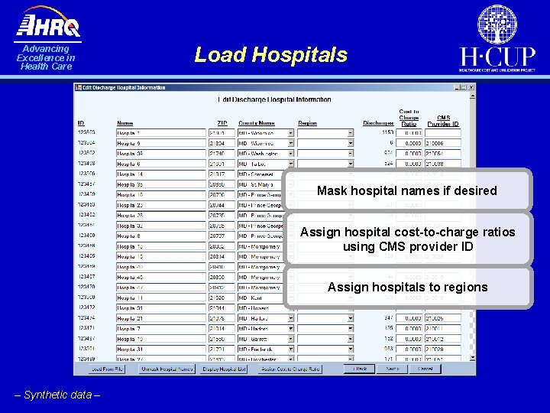The height and width of the screenshot is (413, 550).
Task: Click the Hospital 19 name field
Action: pyautogui.click(x=160, y=339)
